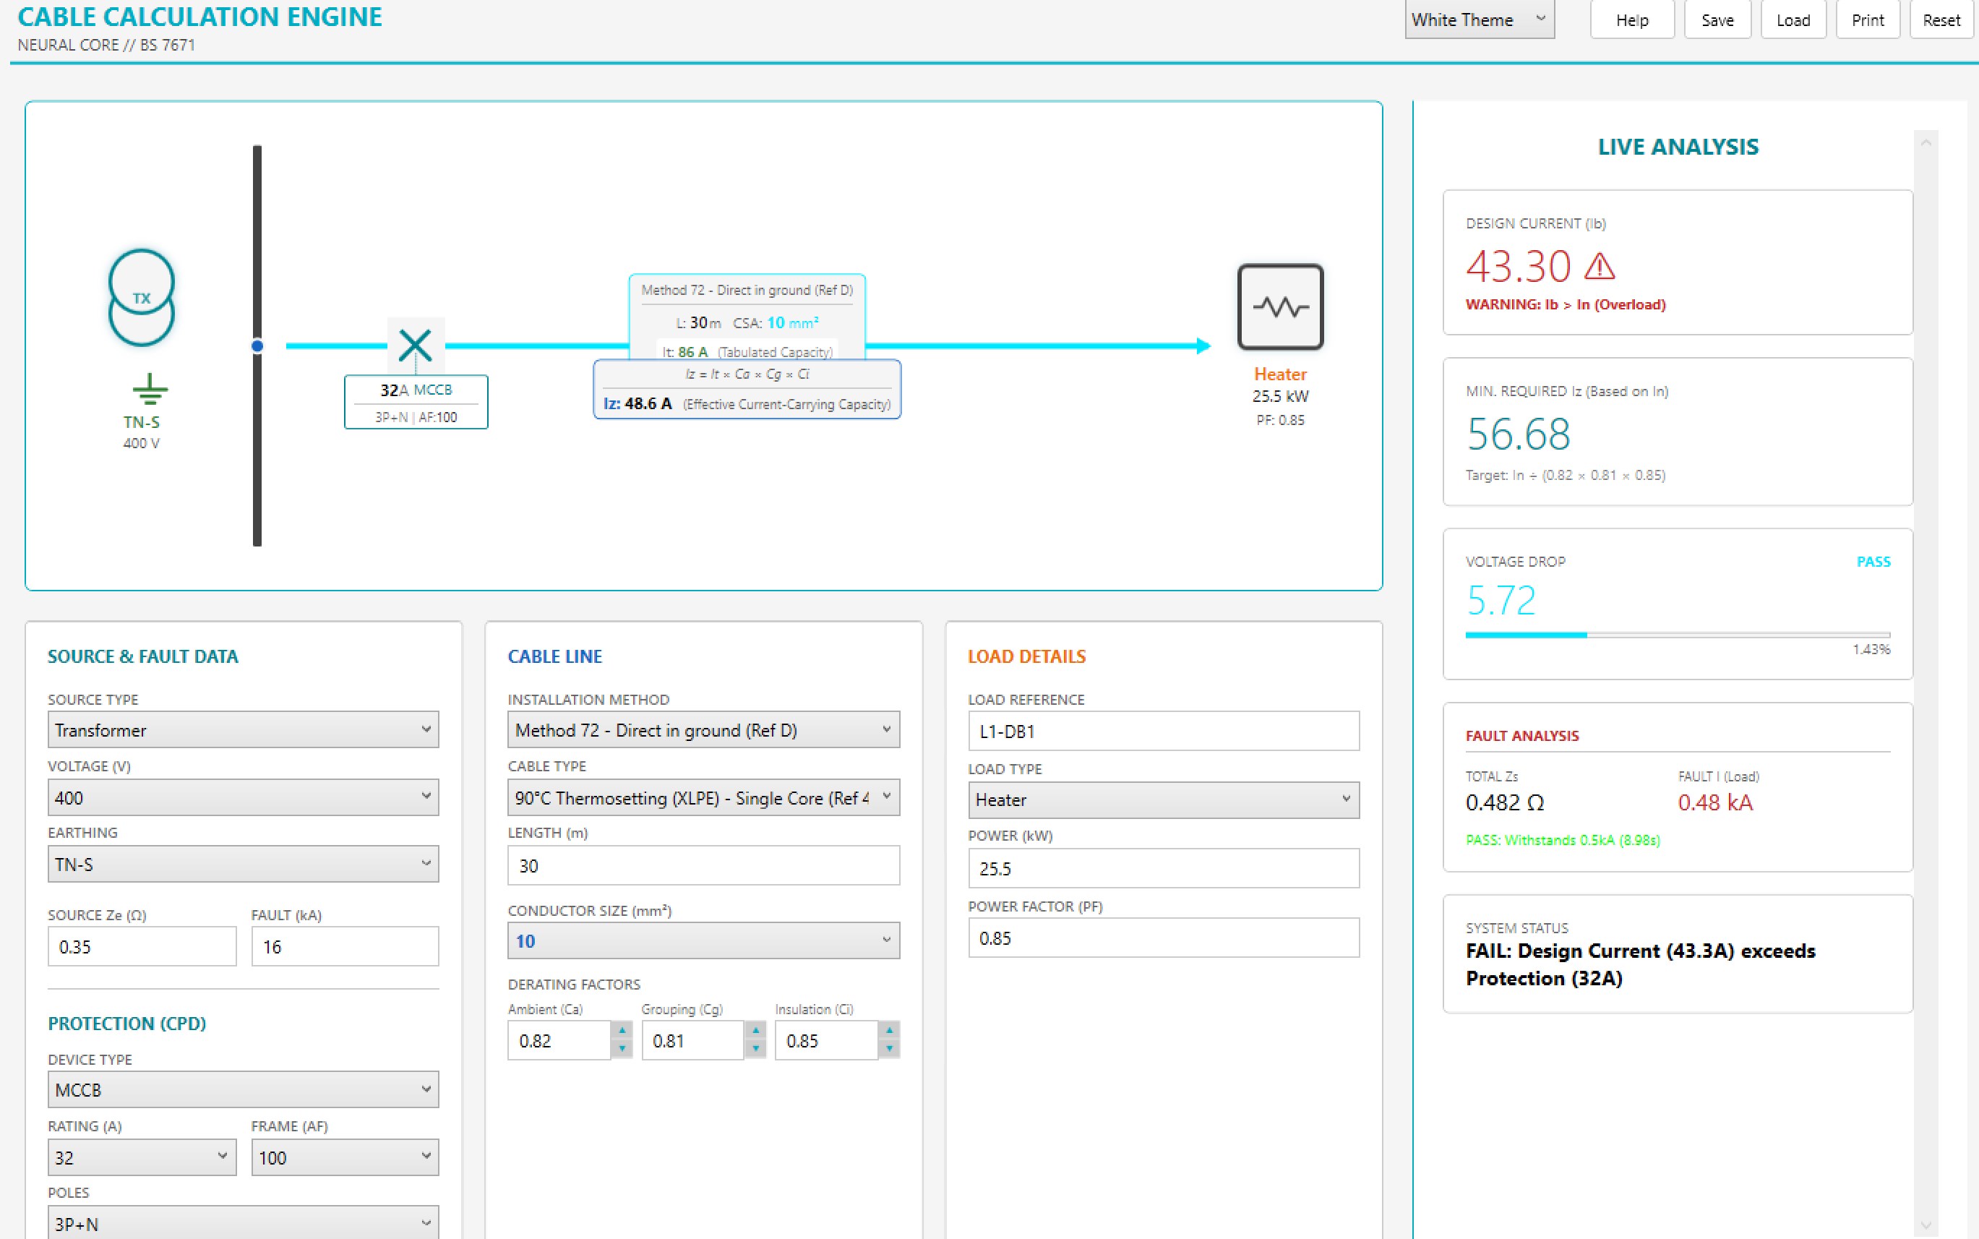The height and width of the screenshot is (1239, 1979).
Task: Click the voltage drop progress bar
Action: [1678, 635]
